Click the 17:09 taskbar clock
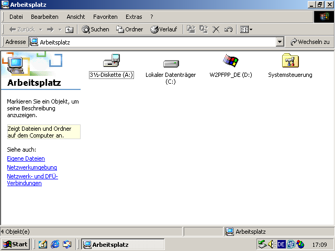This screenshot has height=251, width=335. coord(319,245)
